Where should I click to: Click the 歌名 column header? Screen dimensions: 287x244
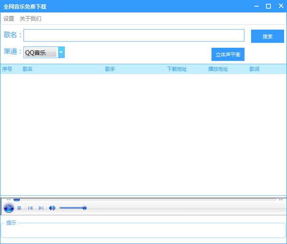(27, 69)
